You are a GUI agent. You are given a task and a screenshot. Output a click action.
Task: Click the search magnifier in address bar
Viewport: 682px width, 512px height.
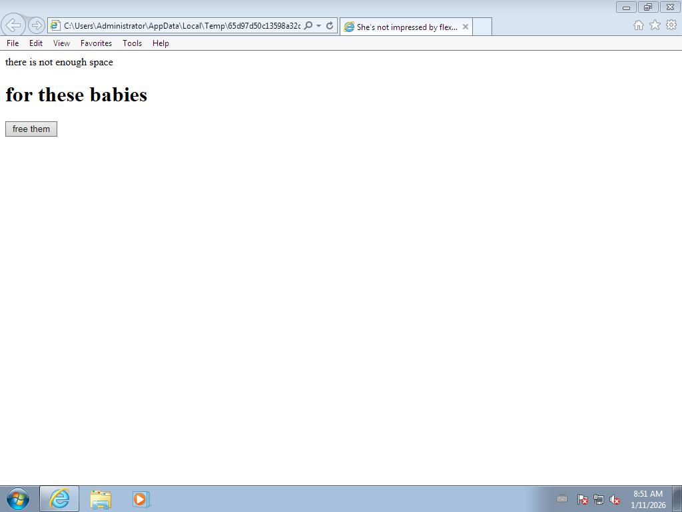click(308, 26)
